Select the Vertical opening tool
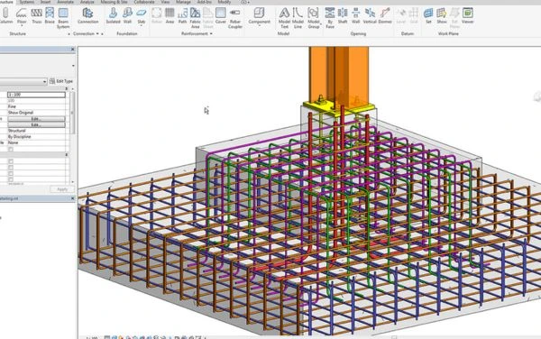The width and height of the screenshot is (541, 339). (370, 16)
